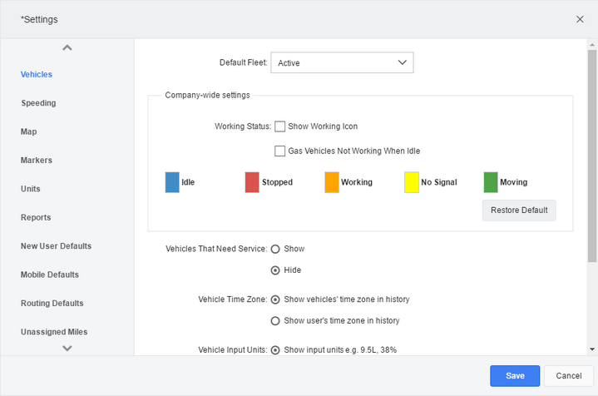
Task: Click the blue Save button
Action: pyautogui.click(x=515, y=376)
